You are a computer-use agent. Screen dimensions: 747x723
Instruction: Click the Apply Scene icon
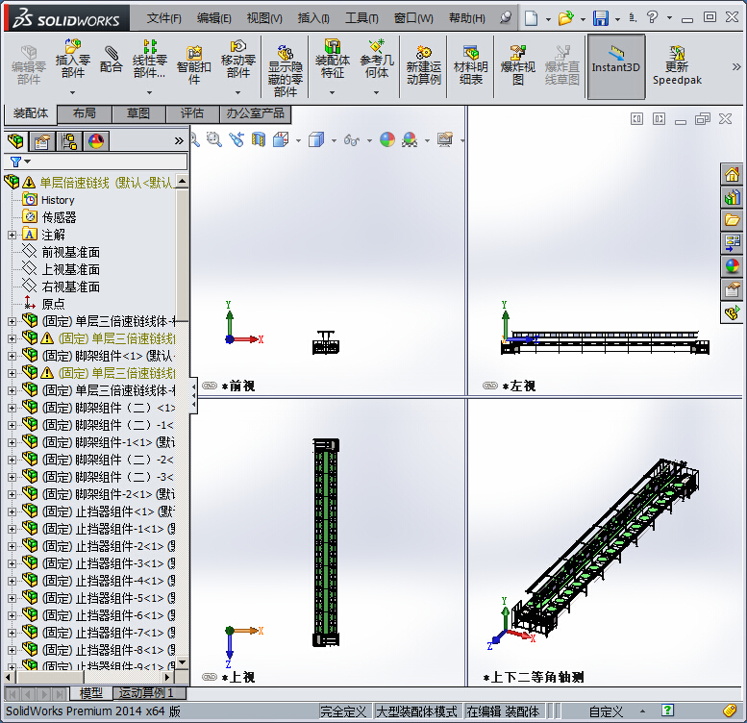[410, 139]
